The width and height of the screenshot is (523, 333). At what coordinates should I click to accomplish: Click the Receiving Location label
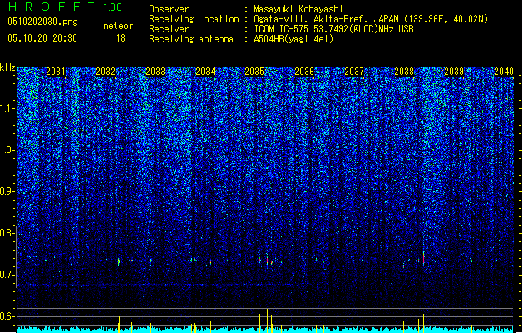pyautogui.click(x=194, y=19)
